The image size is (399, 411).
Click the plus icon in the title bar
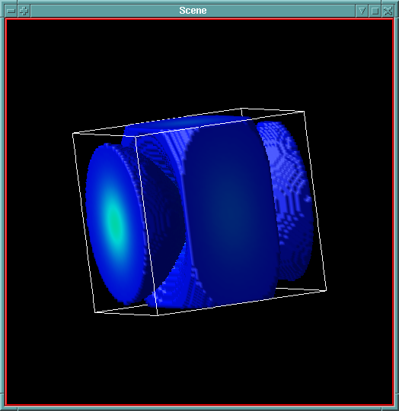coord(24,11)
